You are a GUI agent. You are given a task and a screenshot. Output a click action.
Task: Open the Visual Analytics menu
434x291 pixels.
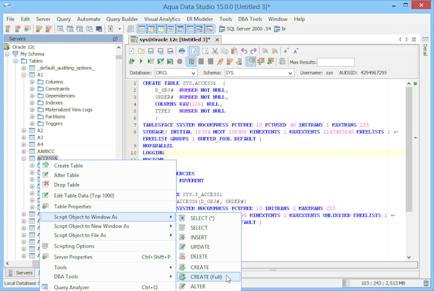[x=161, y=19]
